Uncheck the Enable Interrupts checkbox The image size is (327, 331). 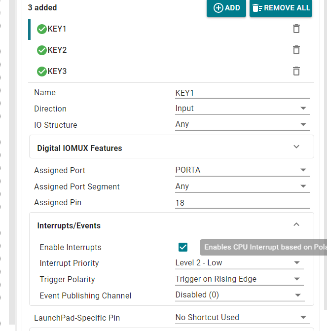coord(183,247)
